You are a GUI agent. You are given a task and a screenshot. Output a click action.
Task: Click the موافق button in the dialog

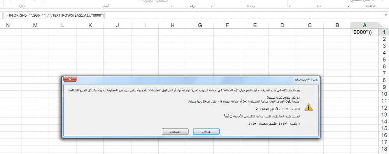pos(206,132)
